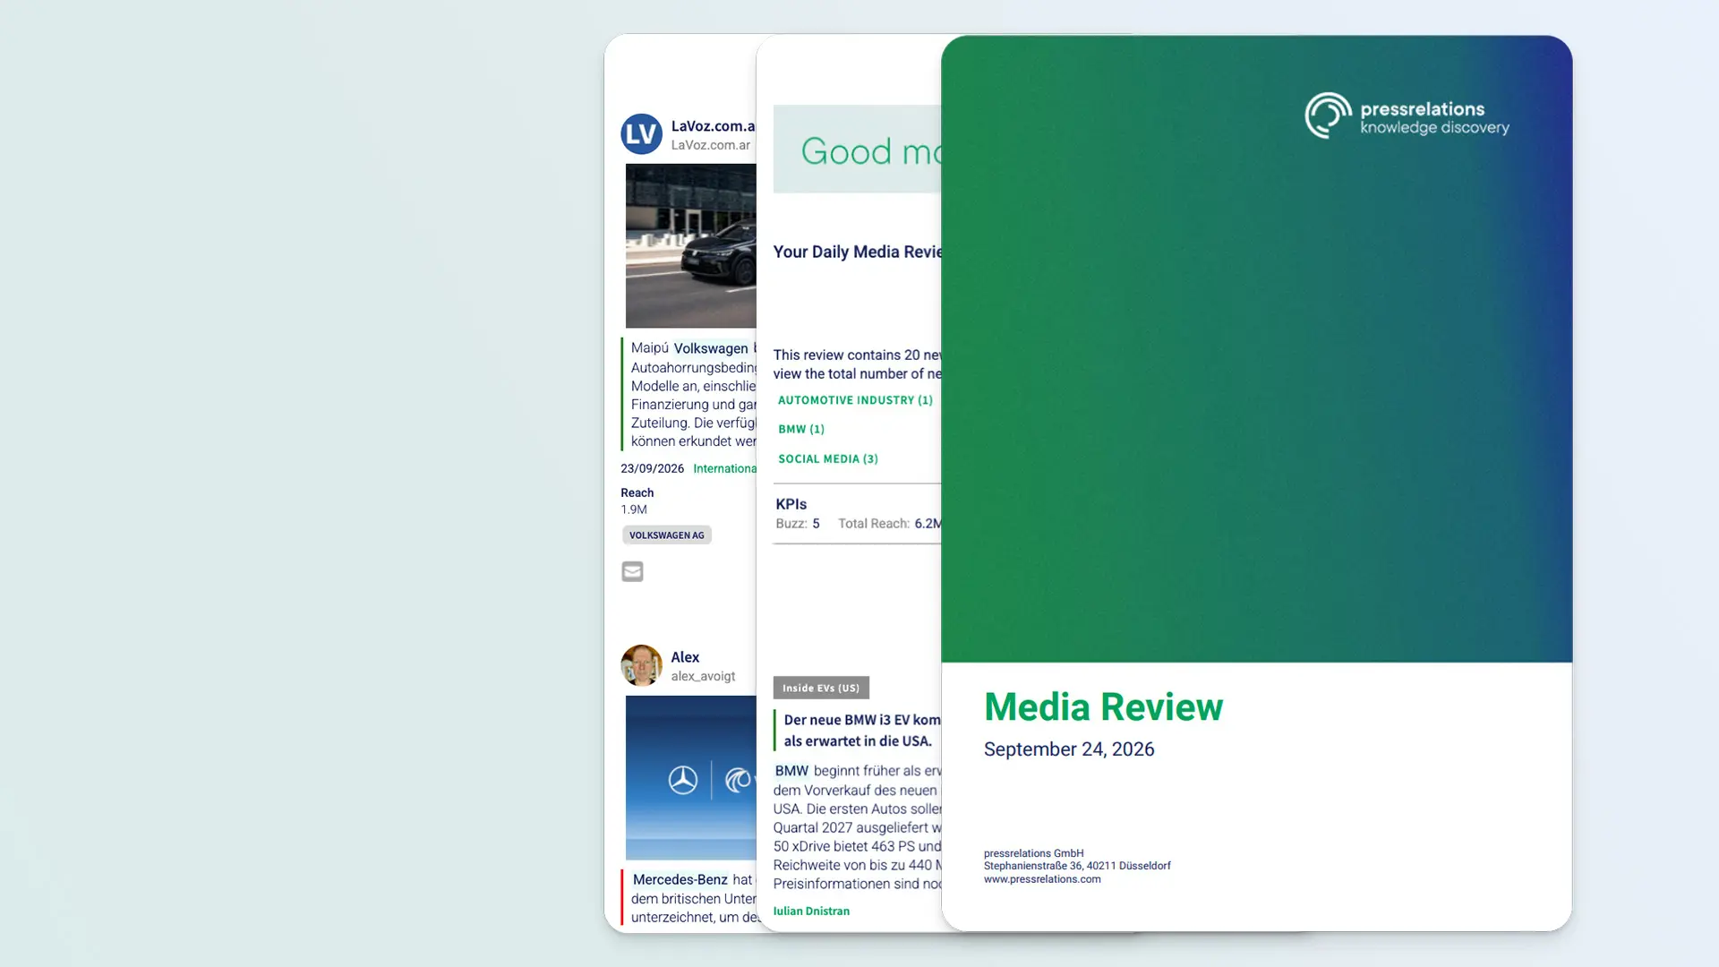Click the date 'September 24, 2026'
The image size is (1719, 967).
pos(1069,749)
